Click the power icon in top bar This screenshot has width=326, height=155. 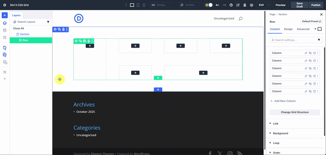(x=251, y=5)
